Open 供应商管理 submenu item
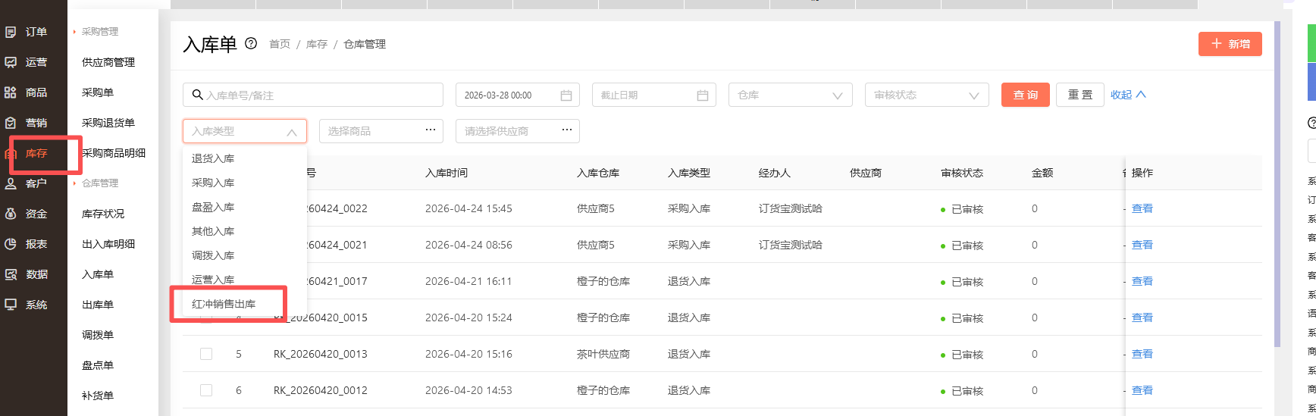Image resolution: width=1316 pixels, height=416 pixels. (108, 62)
